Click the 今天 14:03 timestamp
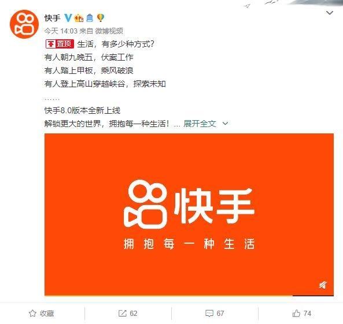This screenshot has height=324, width=343. (61, 31)
